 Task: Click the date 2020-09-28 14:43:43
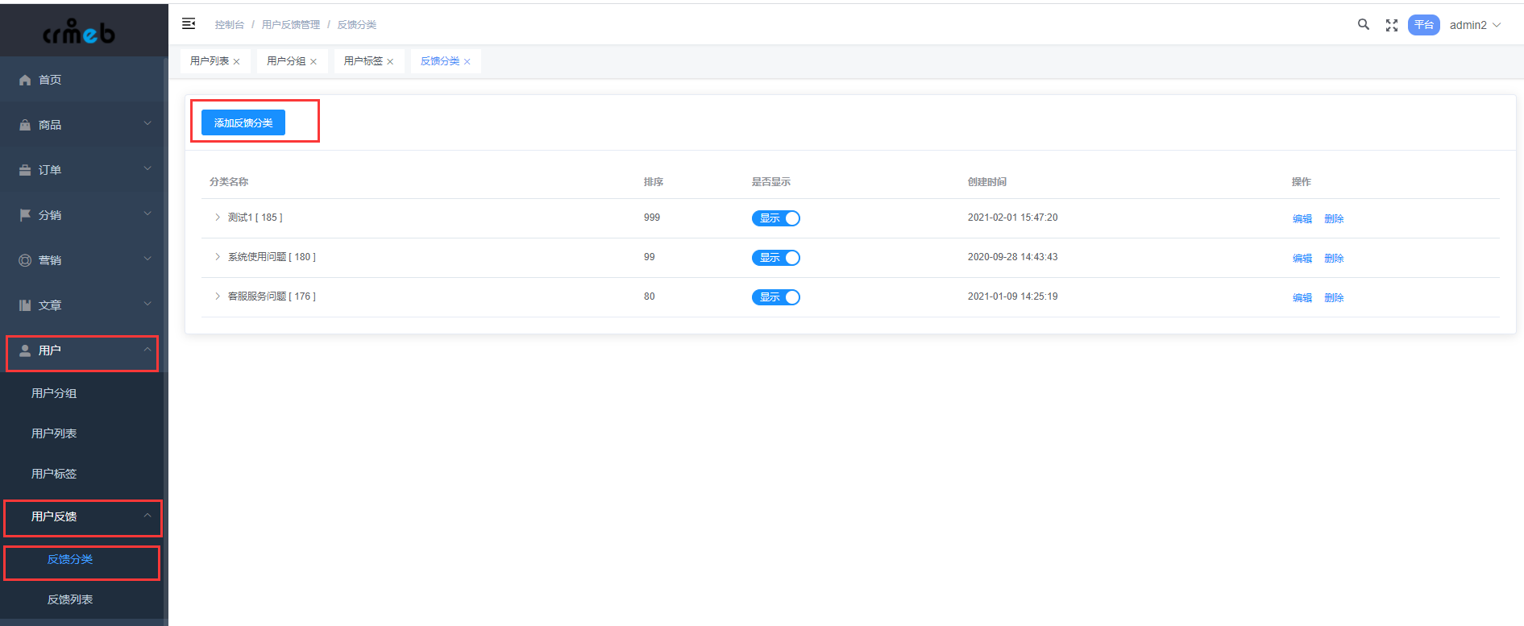point(1013,257)
